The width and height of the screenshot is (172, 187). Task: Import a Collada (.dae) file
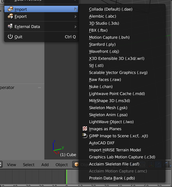coord(122,9)
